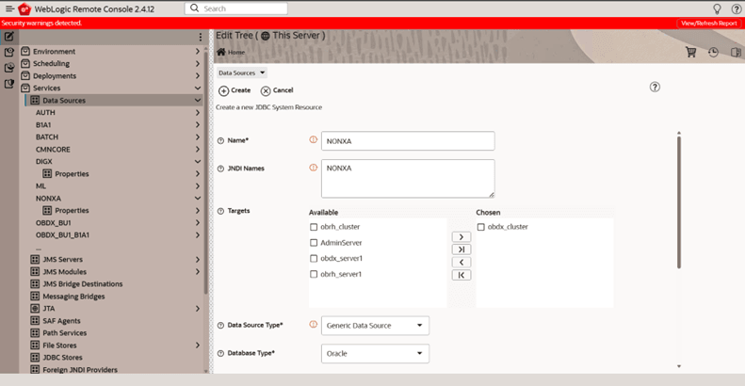Image resolution: width=745 pixels, height=386 pixels.
Task: Open SAF Agents in the tree
Action: (x=62, y=321)
